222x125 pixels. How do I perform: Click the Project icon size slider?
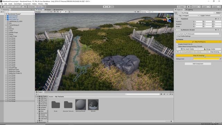tap(169, 121)
